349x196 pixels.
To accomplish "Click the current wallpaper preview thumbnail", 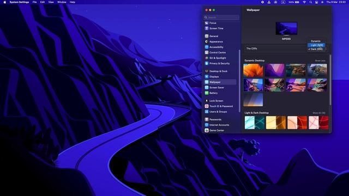I will pyautogui.click(x=286, y=28).
